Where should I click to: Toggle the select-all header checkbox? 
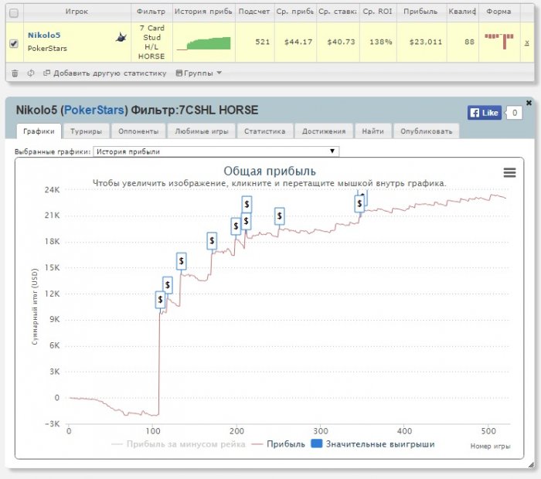click(x=13, y=13)
